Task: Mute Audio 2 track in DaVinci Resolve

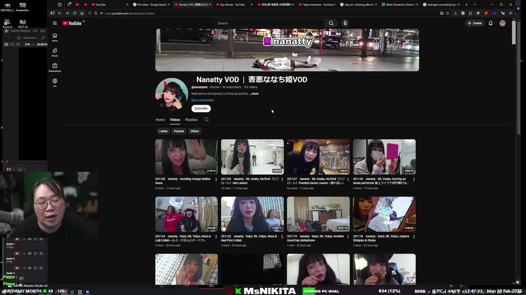Action: click(x=41, y=253)
